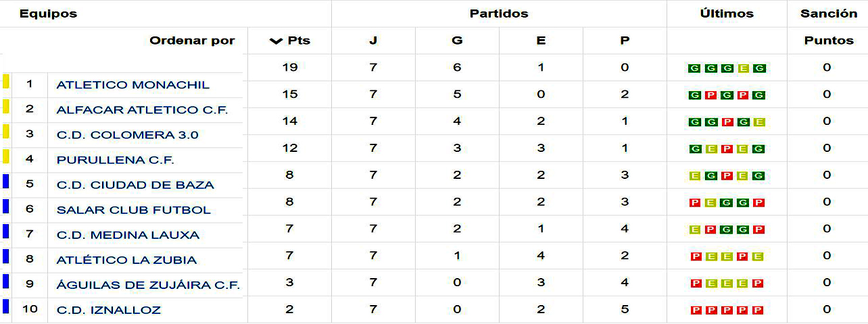The image size is (868, 324).
Task: Click the red P badge in the 14-point row
Action: pyautogui.click(x=727, y=122)
